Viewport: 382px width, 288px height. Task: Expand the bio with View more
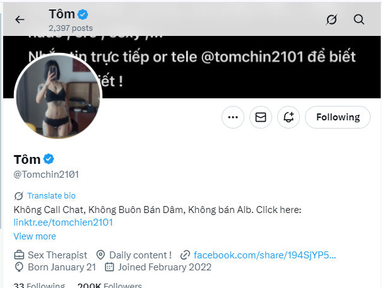pyautogui.click(x=35, y=236)
